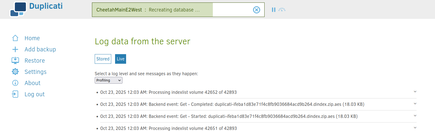Switch to the Stored log tab
This screenshot has height=131, width=435.
pyautogui.click(x=103, y=59)
